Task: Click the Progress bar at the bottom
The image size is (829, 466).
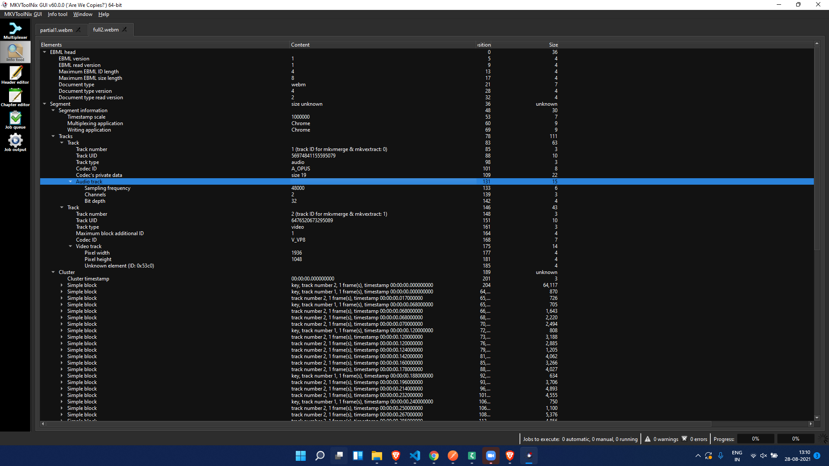Action: coord(756,438)
